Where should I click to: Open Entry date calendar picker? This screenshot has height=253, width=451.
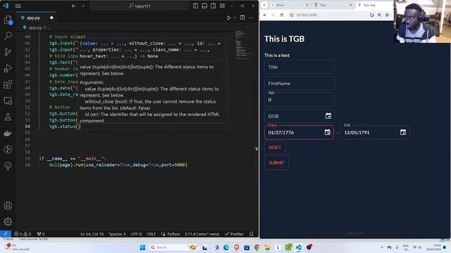point(327,132)
